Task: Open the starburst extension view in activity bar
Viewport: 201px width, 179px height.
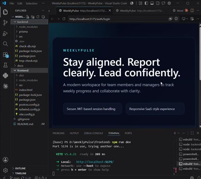Action: coord(5,86)
